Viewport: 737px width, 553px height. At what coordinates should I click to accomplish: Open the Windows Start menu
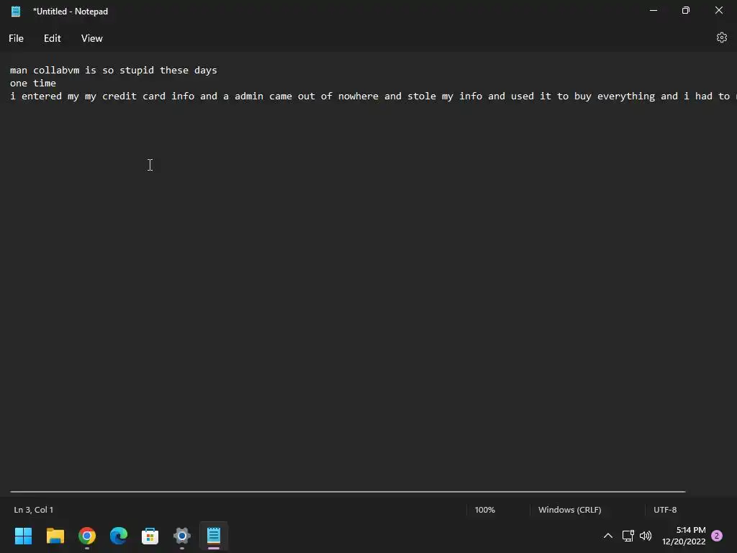click(23, 536)
